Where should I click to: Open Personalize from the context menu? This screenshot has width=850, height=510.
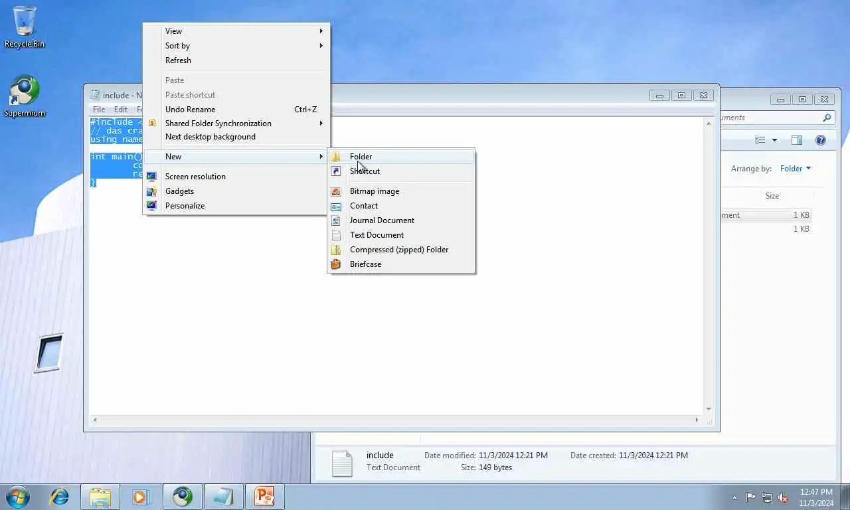pyautogui.click(x=236, y=206)
